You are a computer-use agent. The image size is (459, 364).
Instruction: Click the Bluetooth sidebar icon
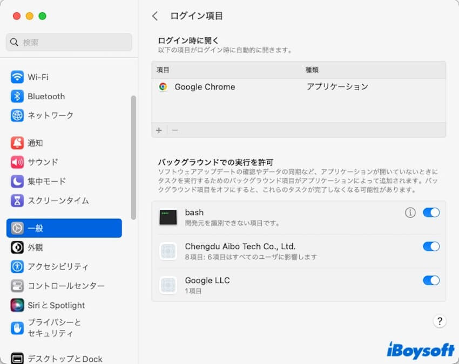(x=17, y=96)
